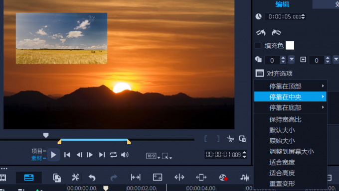Expand the 停靠在顶部 submenu
This screenshot has height=191, width=339.
pyautogui.click(x=290, y=86)
